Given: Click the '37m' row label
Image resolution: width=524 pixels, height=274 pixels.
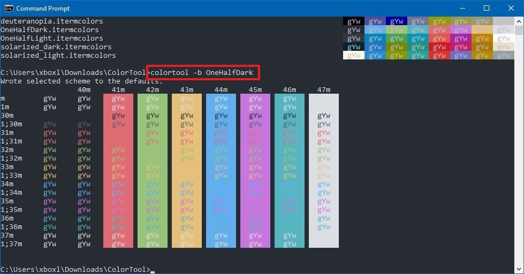Looking at the screenshot, I should 7,235.
